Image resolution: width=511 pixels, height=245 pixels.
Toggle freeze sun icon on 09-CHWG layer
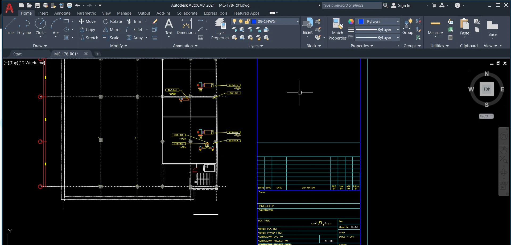point(241,21)
